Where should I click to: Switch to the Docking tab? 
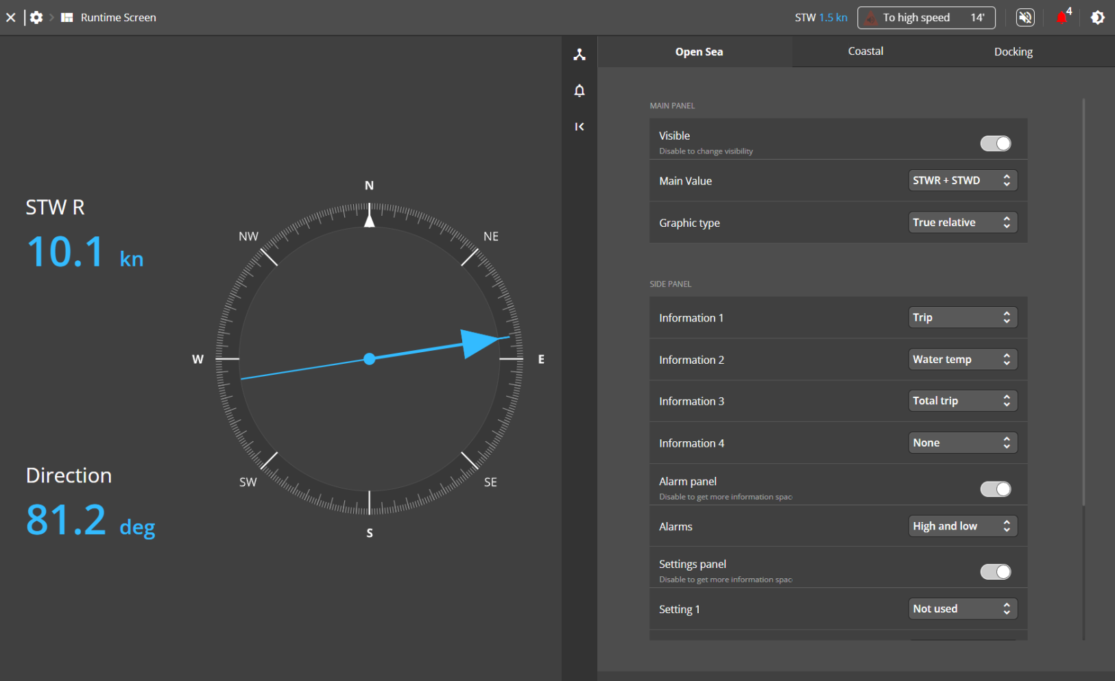coord(1014,52)
